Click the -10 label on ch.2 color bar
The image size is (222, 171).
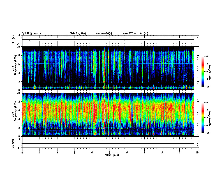207,133
